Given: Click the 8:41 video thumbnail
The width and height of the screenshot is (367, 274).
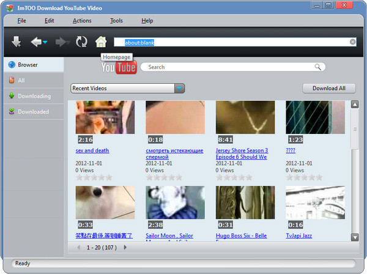Looking at the screenshot, I should pyautogui.click(x=245, y=117).
